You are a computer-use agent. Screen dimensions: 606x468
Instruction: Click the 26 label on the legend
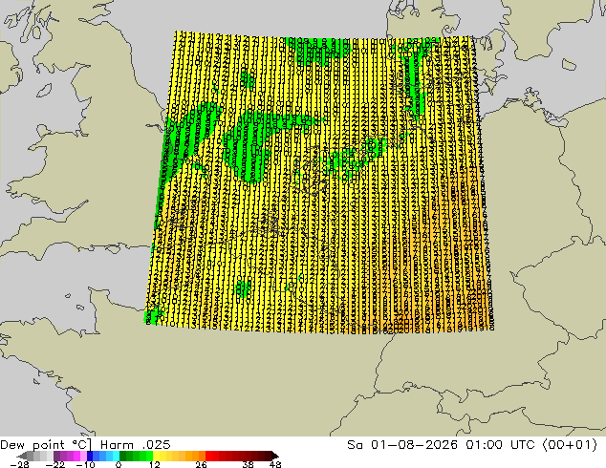point(201,464)
